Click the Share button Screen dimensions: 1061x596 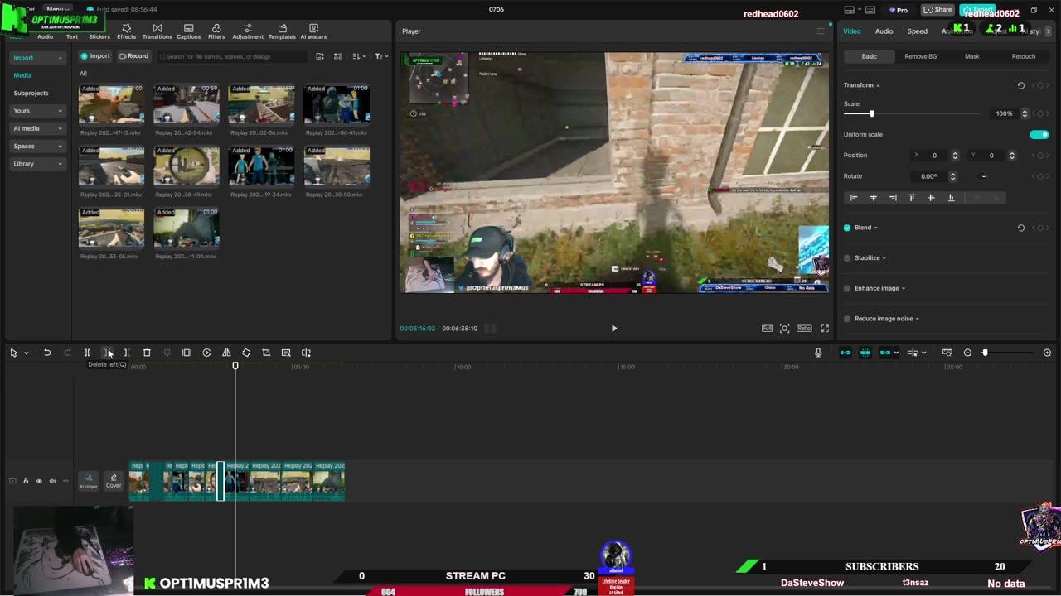click(x=937, y=10)
